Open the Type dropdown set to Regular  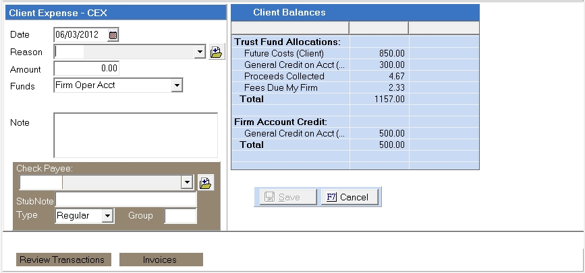coord(107,216)
